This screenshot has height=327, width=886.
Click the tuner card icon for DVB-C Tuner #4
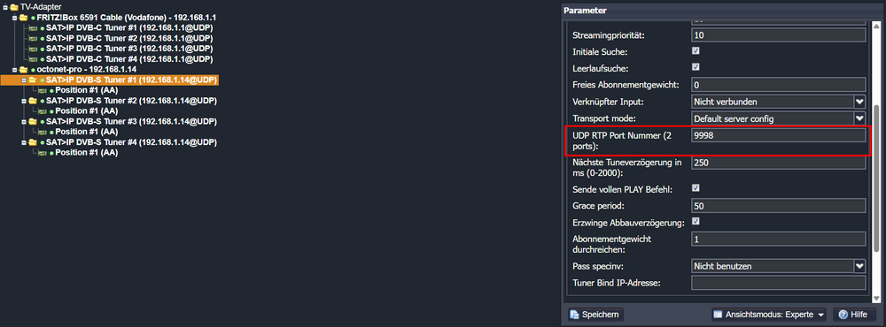pyautogui.click(x=34, y=58)
